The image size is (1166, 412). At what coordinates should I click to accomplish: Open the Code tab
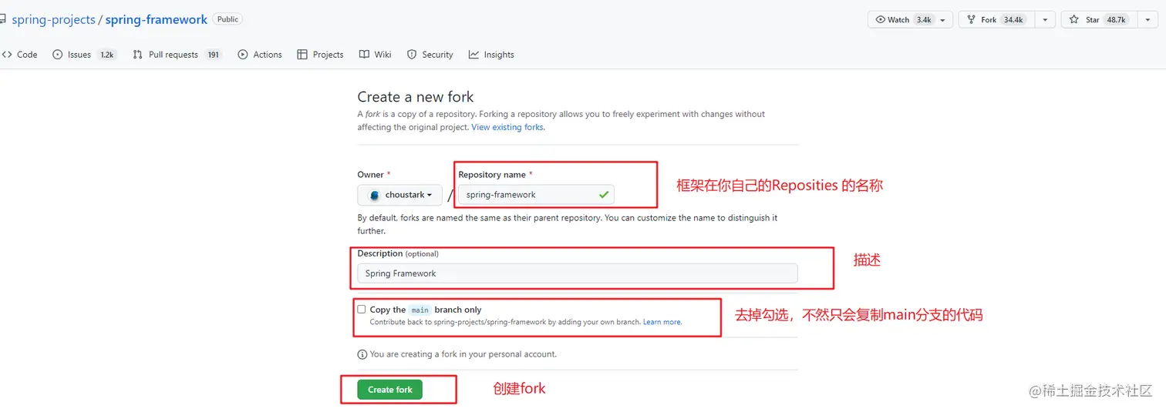coord(19,55)
